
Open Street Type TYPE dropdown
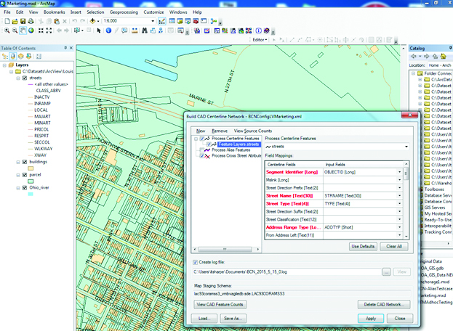pos(400,204)
